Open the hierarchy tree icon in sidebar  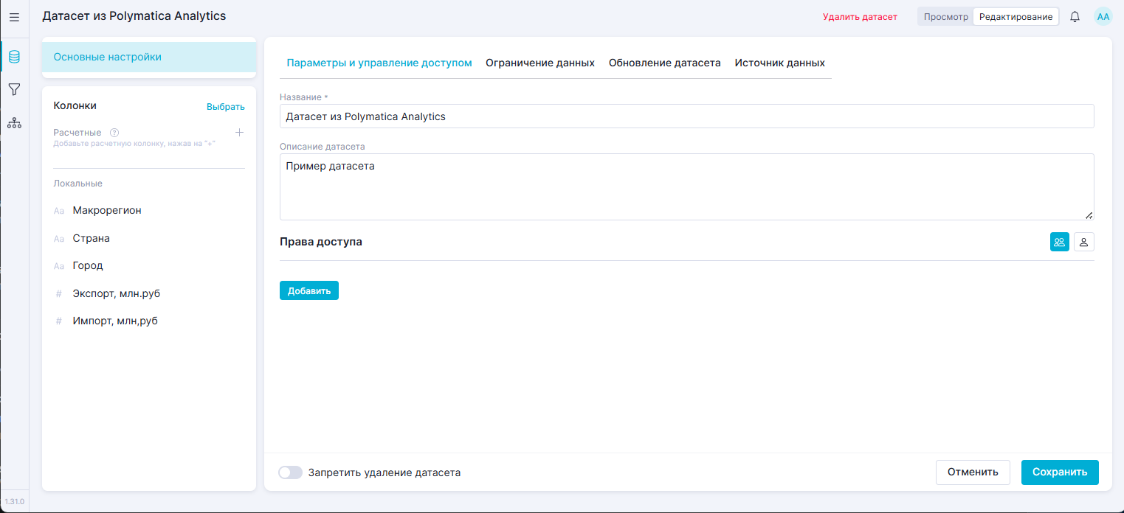click(x=14, y=123)
